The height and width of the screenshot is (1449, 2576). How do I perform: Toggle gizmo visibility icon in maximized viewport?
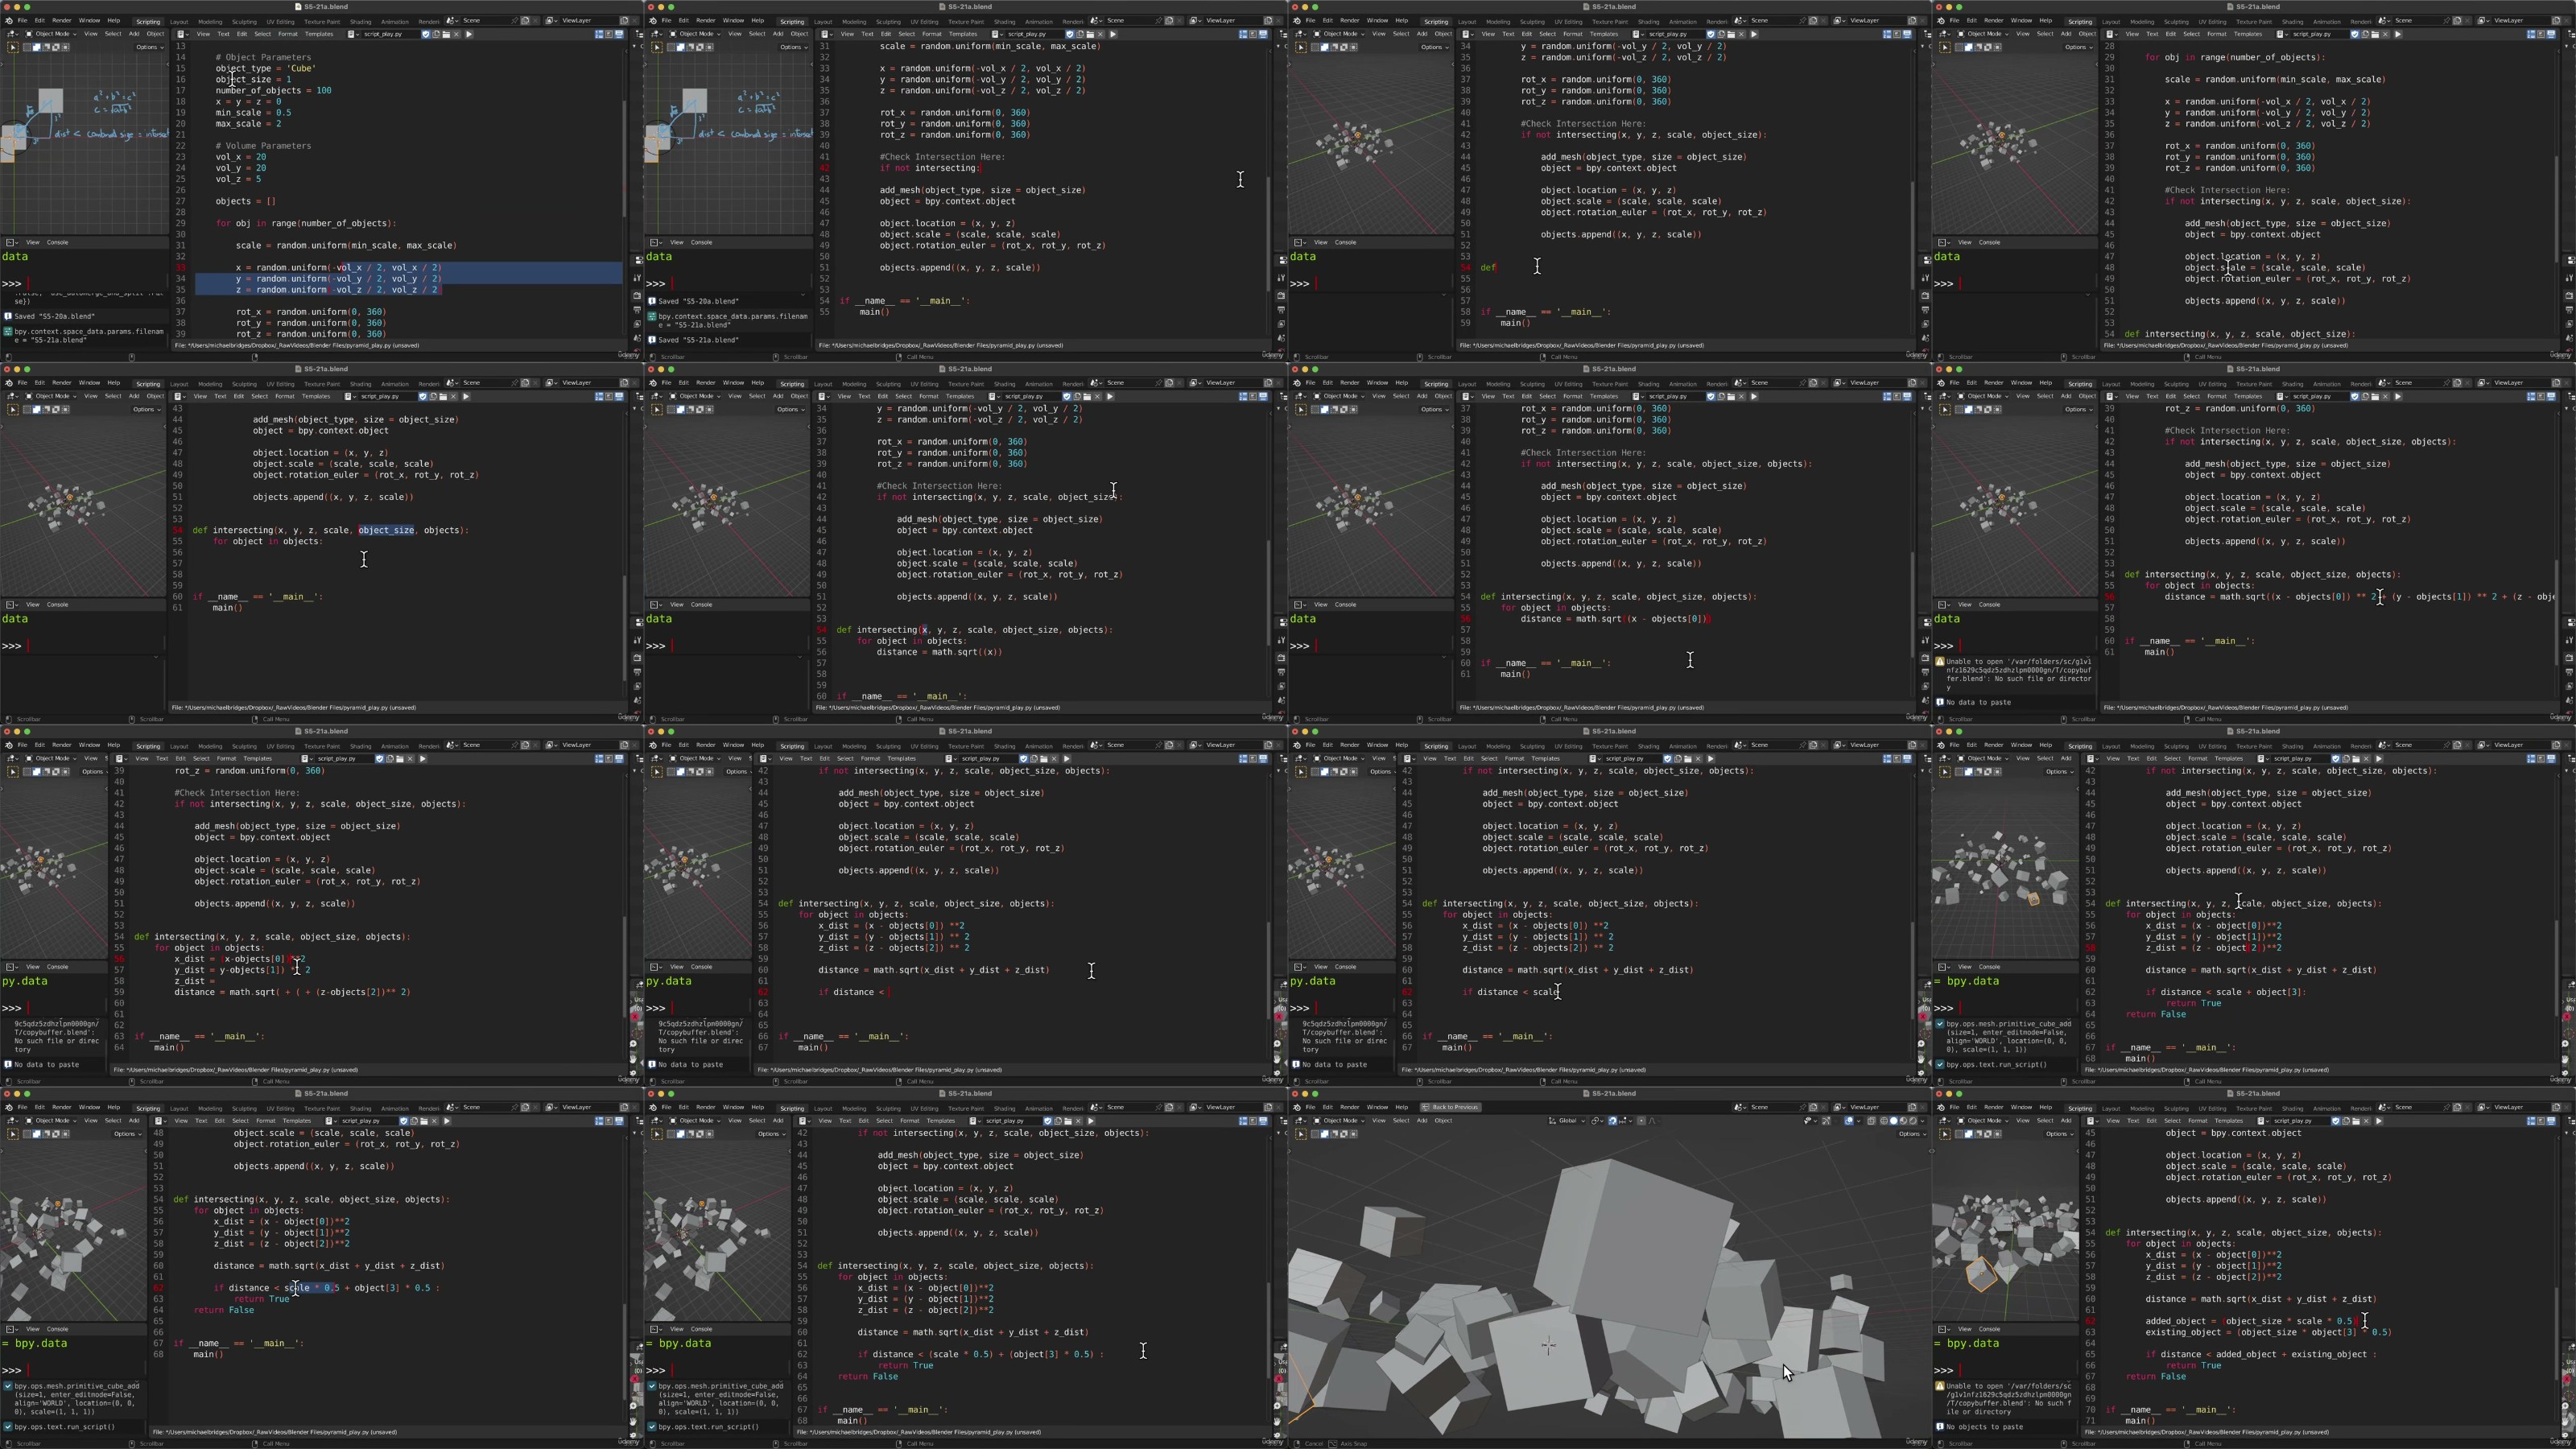point(1826,1121)
